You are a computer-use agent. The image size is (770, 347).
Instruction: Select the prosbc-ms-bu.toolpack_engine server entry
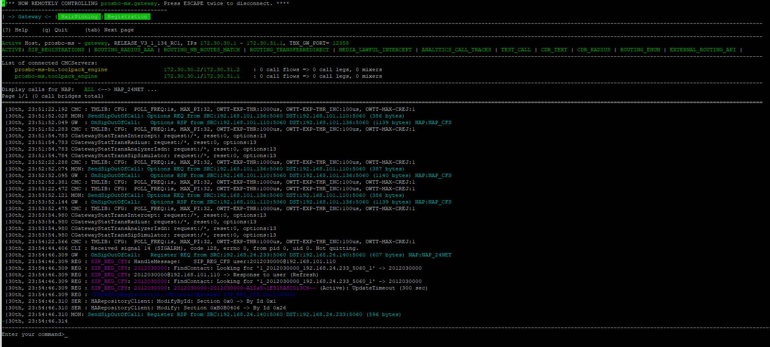click(61, 69)
